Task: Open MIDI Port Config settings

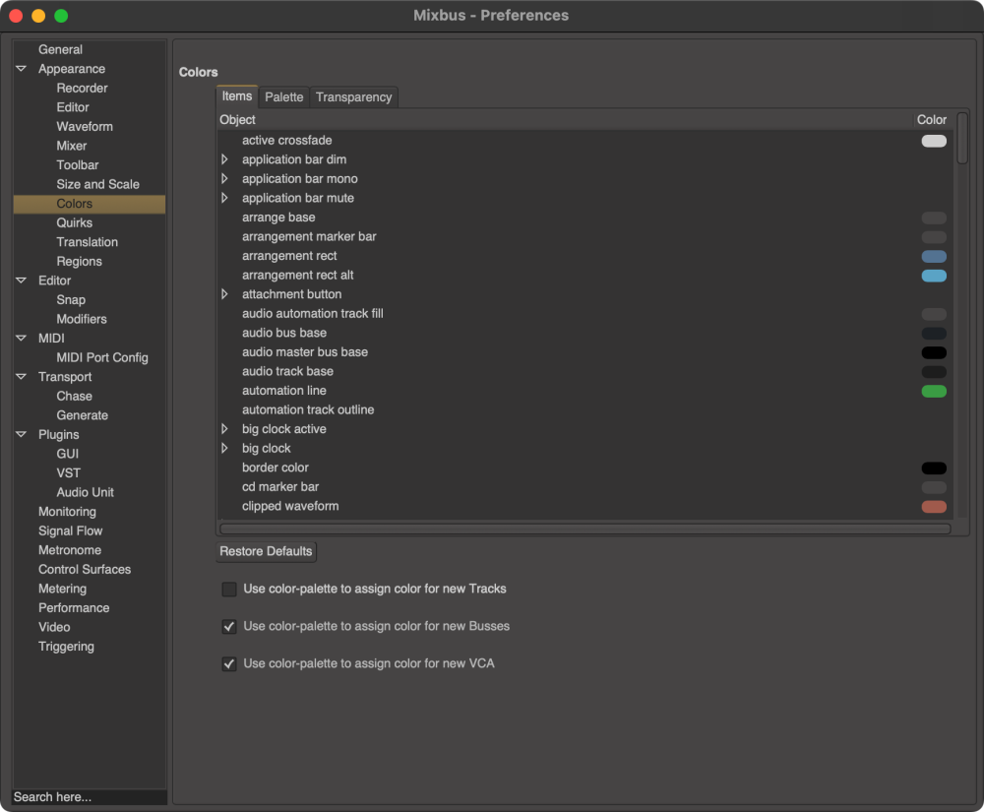Action: tap(102, 357)
